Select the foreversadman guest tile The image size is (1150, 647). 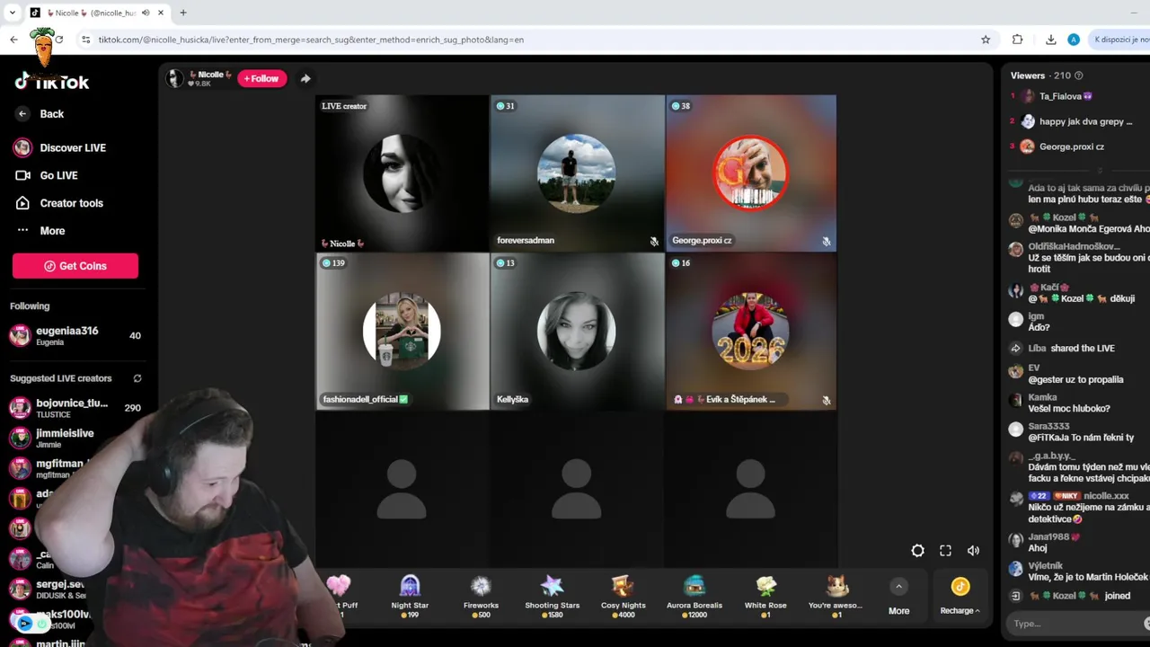point(577,173)
